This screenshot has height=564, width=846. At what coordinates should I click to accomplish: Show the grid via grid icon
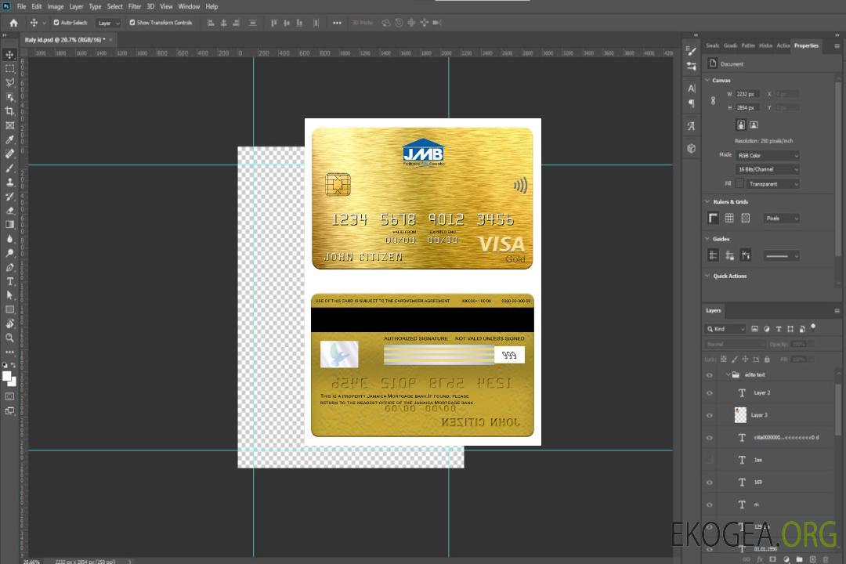tap(729, 218)
